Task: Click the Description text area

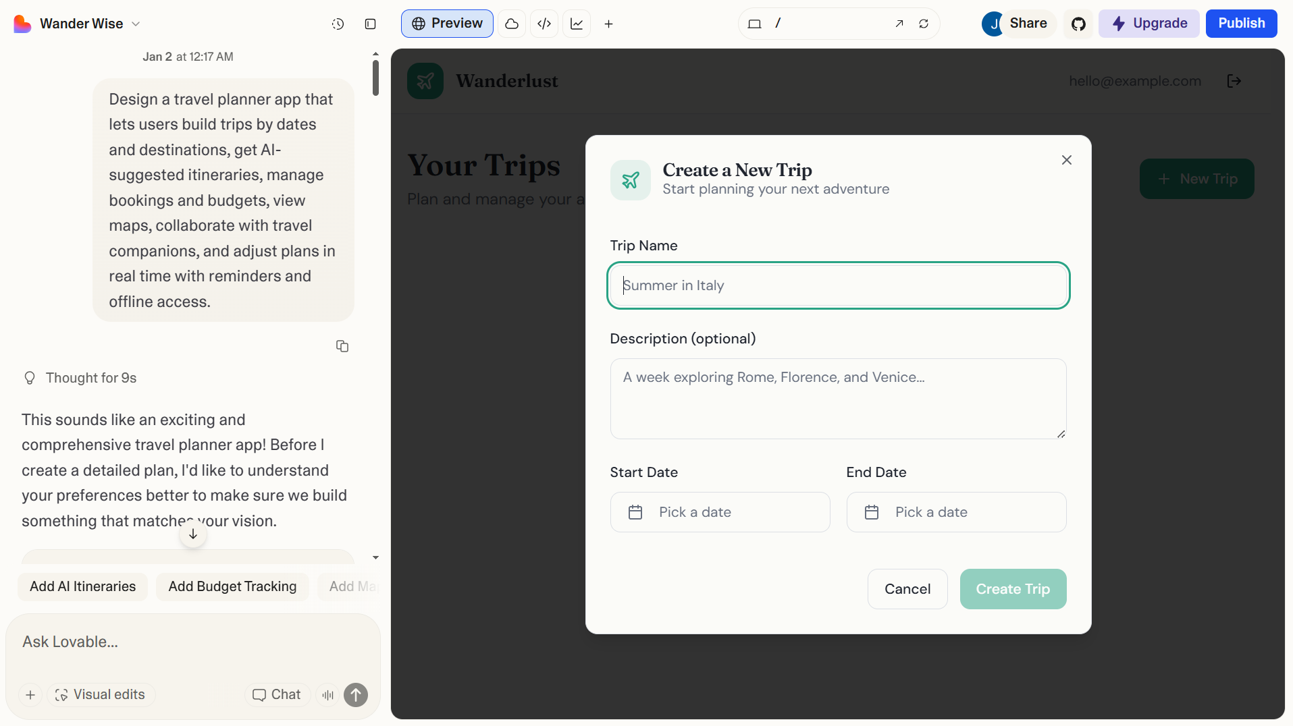Action: pyautogui.click(x=839, y=399)
